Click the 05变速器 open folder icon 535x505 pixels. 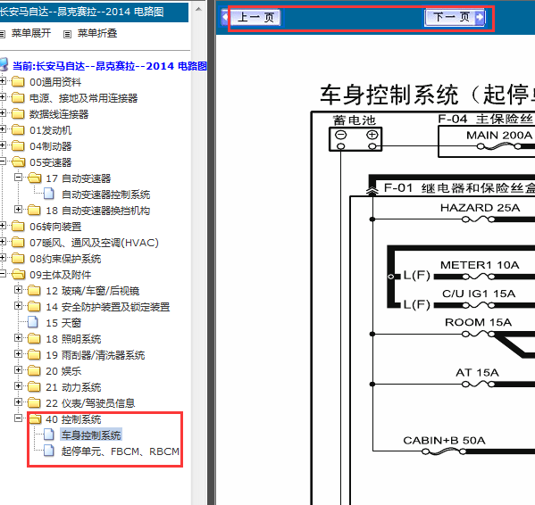(19, 161)
